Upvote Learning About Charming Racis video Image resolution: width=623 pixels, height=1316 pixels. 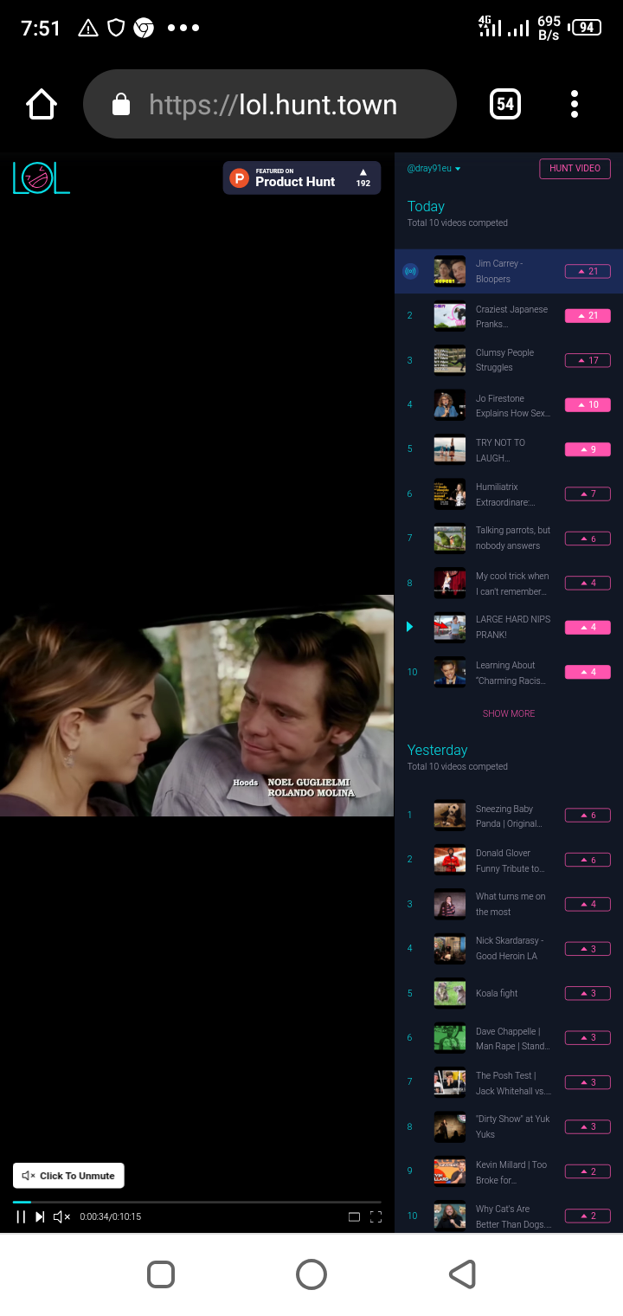click(x=588, y=672)
